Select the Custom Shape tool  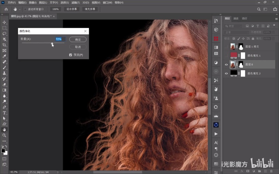pos(4,124)
